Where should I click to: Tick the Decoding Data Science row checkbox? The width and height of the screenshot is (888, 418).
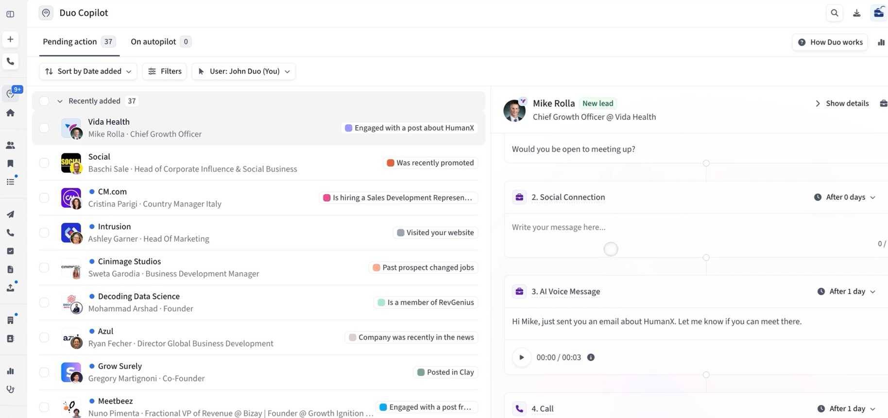[x=44, y=302]
